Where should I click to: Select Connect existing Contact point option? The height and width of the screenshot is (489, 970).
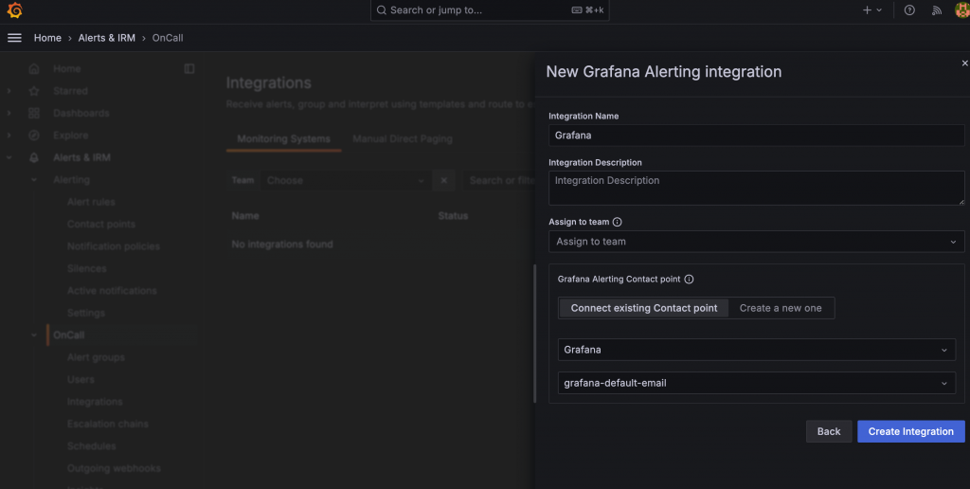coord(644,308)
